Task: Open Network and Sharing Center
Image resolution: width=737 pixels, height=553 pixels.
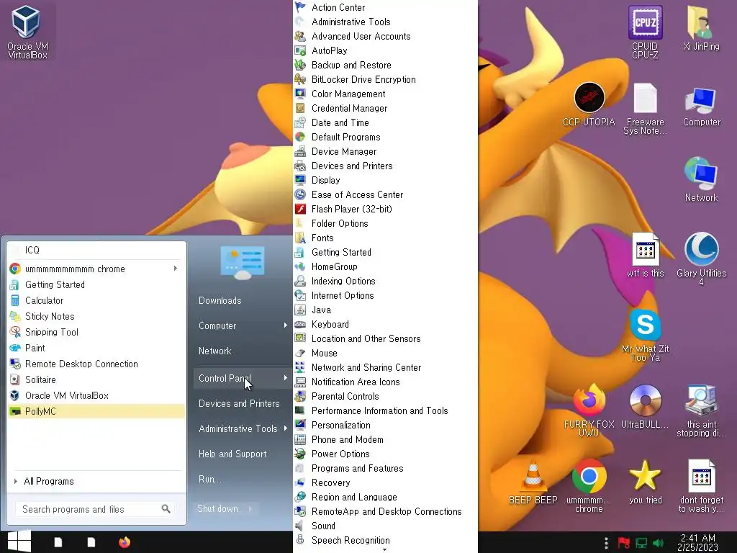Action: click(x=366, y=367)
